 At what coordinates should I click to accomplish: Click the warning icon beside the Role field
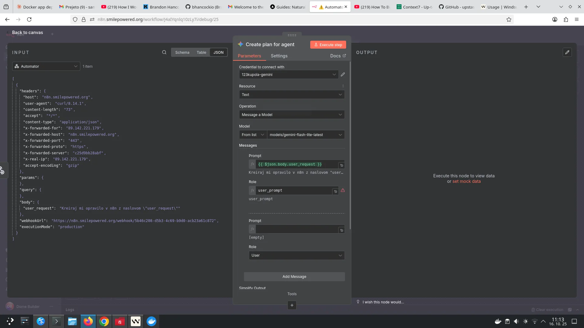point(343,190)
